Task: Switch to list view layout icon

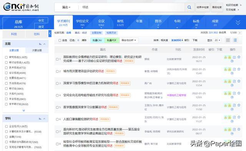Action: point(235,40)
